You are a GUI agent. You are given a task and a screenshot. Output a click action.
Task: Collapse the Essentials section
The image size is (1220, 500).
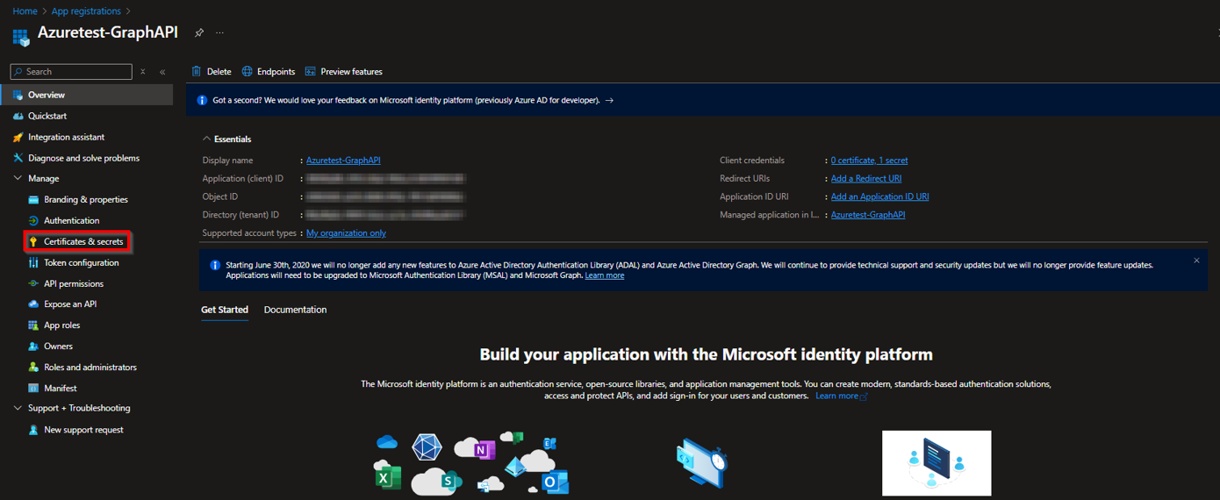click(207, 139)
